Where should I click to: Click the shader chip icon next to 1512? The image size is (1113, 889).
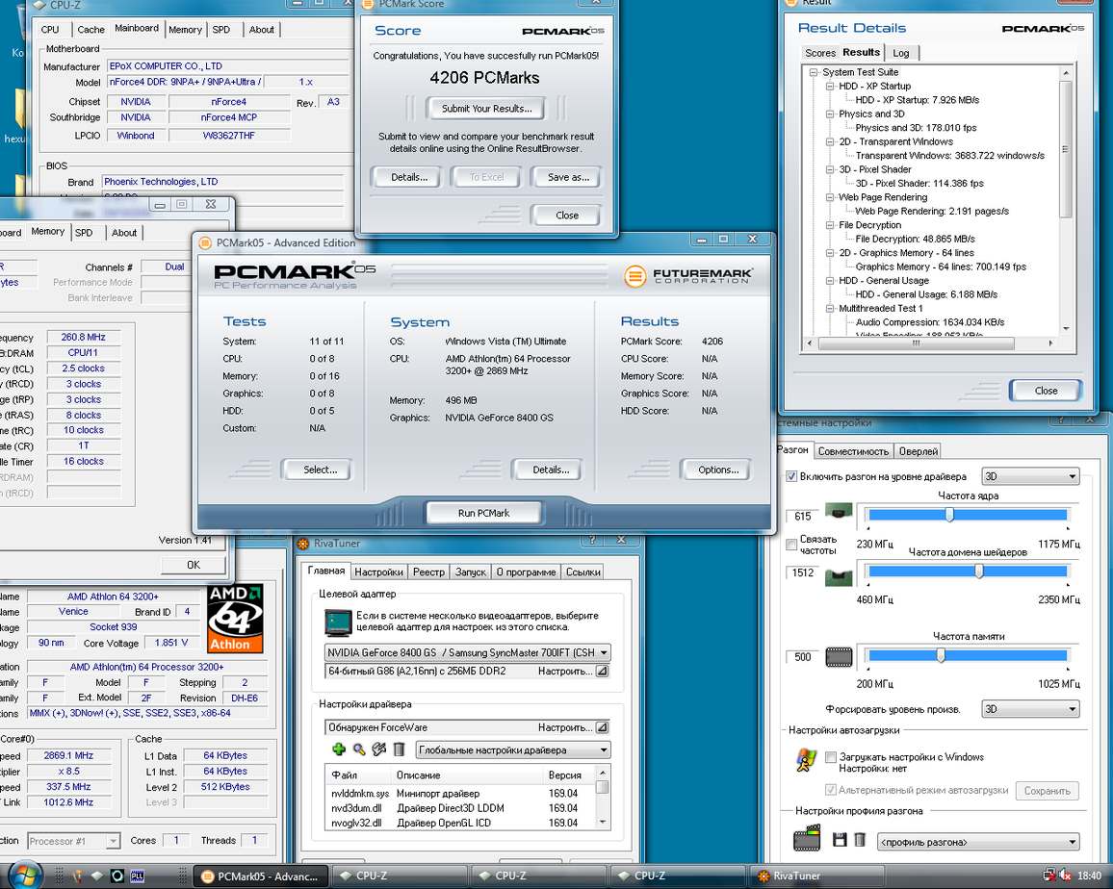point(839,577)
